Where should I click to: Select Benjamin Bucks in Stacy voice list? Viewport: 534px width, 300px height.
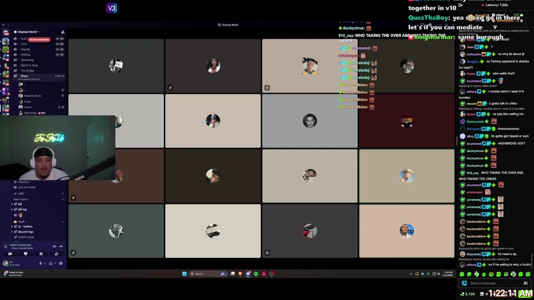(33, 96)
